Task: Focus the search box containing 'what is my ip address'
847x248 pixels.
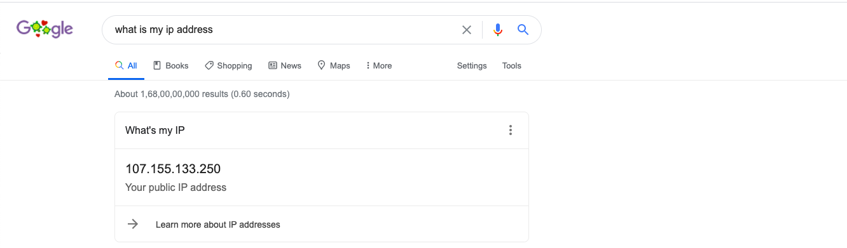Action: [280, 30]
